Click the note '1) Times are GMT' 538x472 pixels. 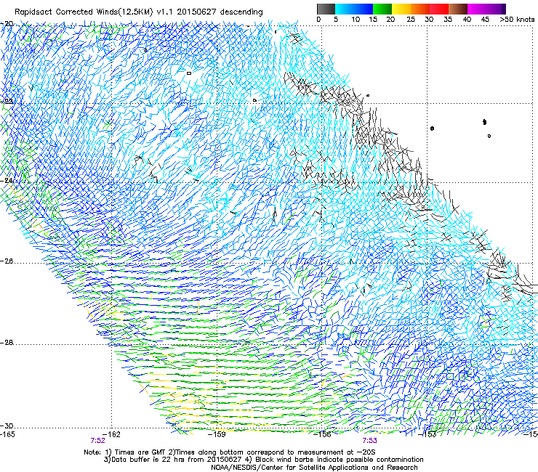pos(136,452)
